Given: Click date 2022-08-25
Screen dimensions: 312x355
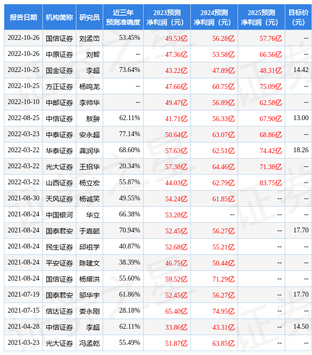Looking at the screenshot, I should (23, 118).
